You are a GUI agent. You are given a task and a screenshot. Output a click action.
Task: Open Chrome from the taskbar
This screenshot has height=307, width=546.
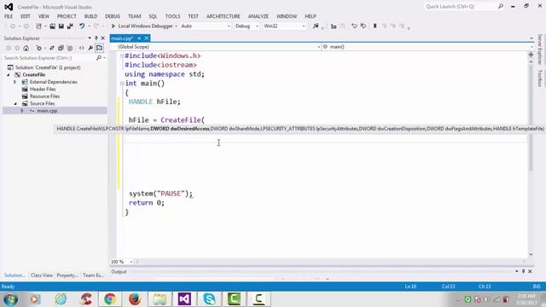[x=110, y=299]
